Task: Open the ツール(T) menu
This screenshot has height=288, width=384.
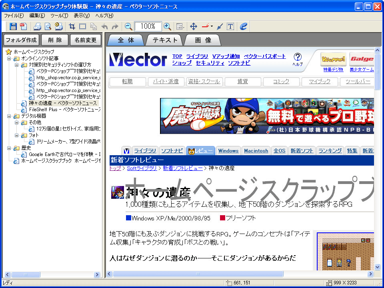Action: [x=59, y=16]
